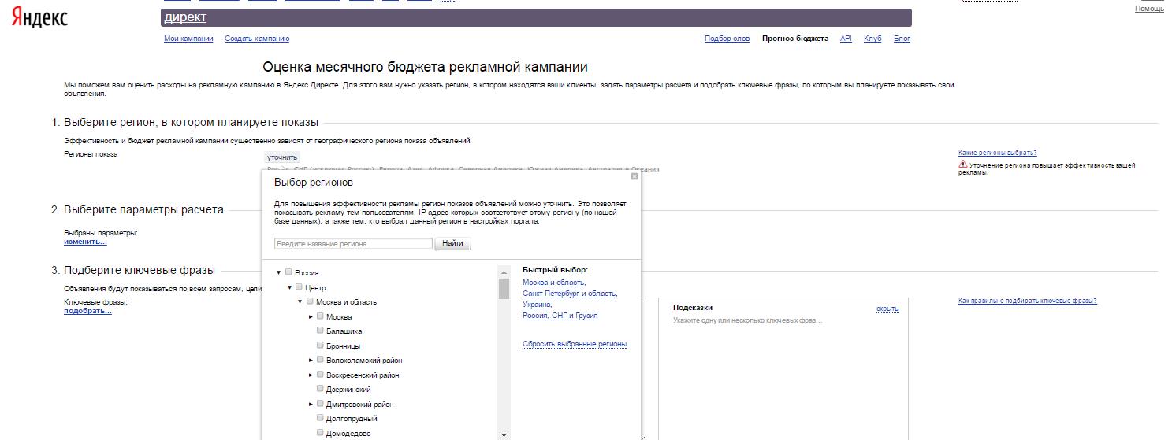Collapse the Центр tree node

pyautogui.click(x=289, y=288)
